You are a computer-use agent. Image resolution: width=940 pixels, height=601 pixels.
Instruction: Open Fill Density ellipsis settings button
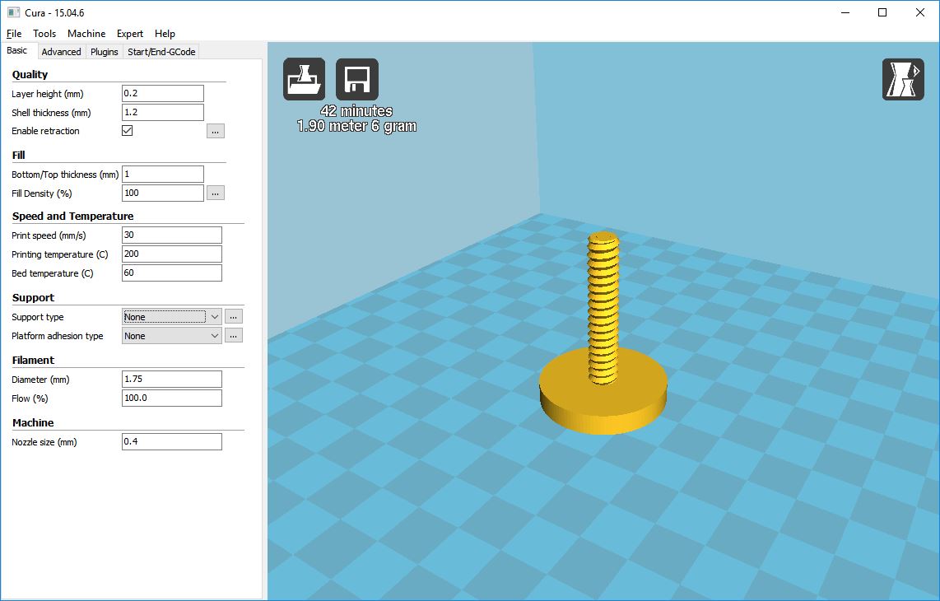tap(216, 193)
